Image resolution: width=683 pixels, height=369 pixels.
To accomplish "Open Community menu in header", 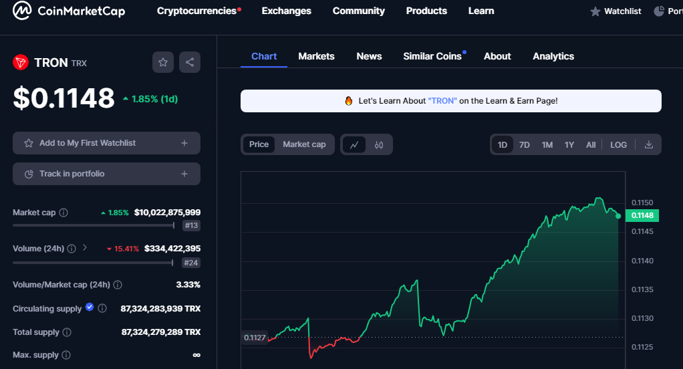I will [358, 11].
